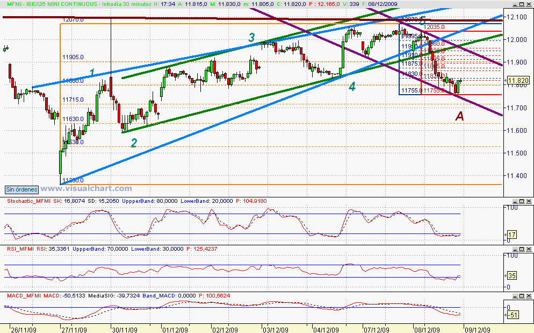
Task: Click the 02/12/09 date axis label
Action: coord(225,330)
